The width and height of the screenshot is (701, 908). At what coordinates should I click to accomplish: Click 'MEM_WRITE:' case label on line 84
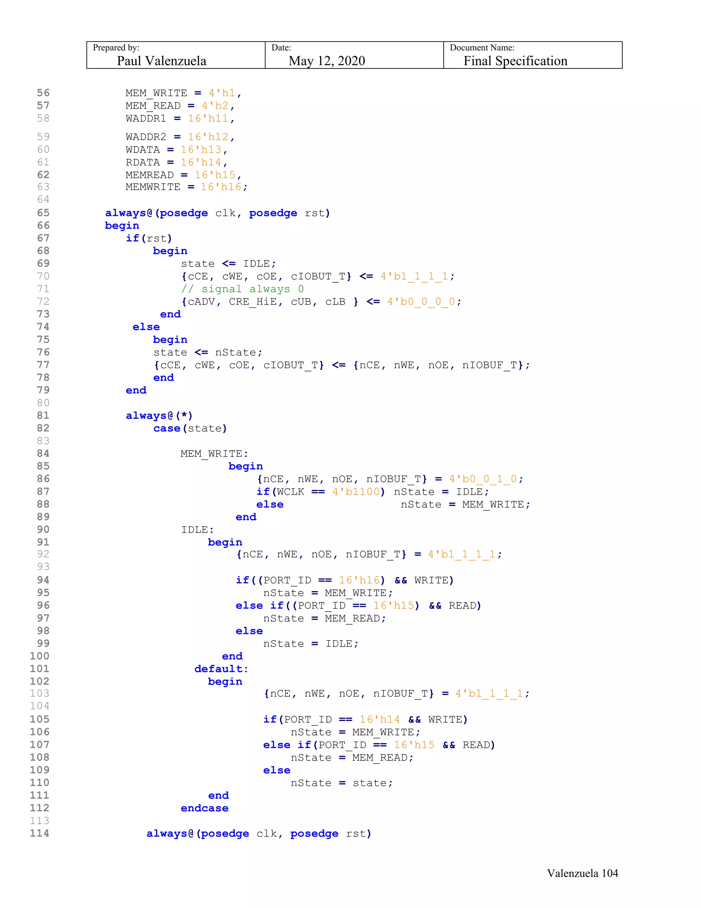pyautogui.click(x=214, y=454)
